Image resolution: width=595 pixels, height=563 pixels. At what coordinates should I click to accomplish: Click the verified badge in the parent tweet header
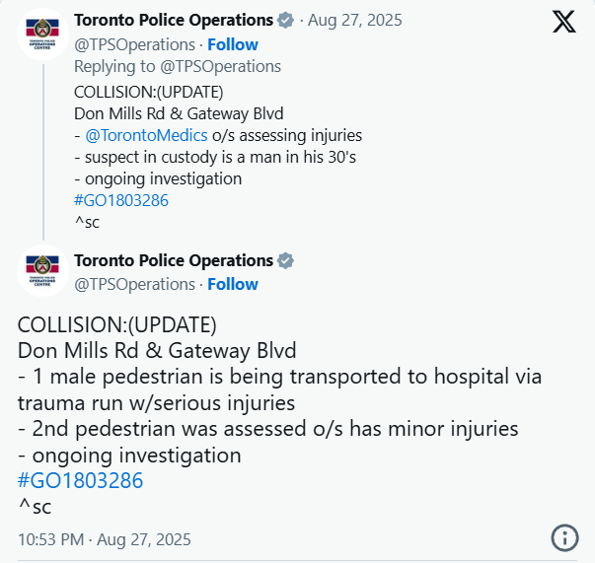point(286,21)
